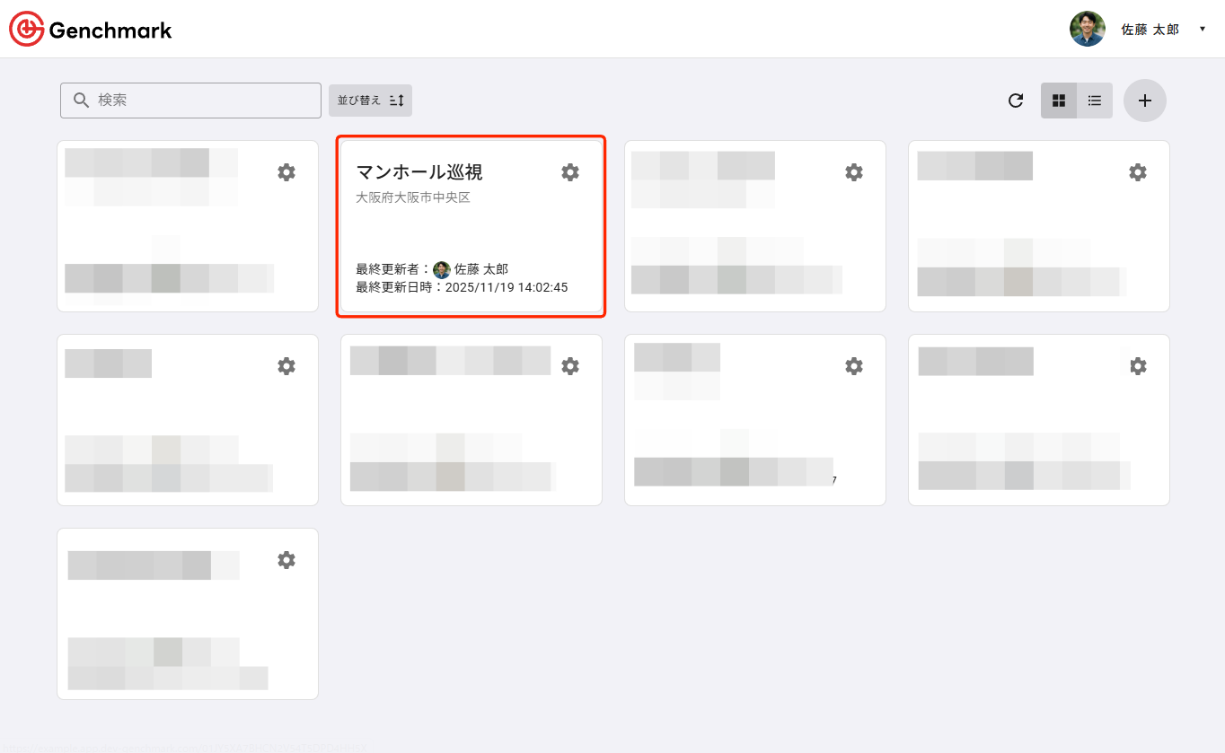Switch to grid view
The width and height of the screenshot is (1225, 753).
(x=1059, y=101)
